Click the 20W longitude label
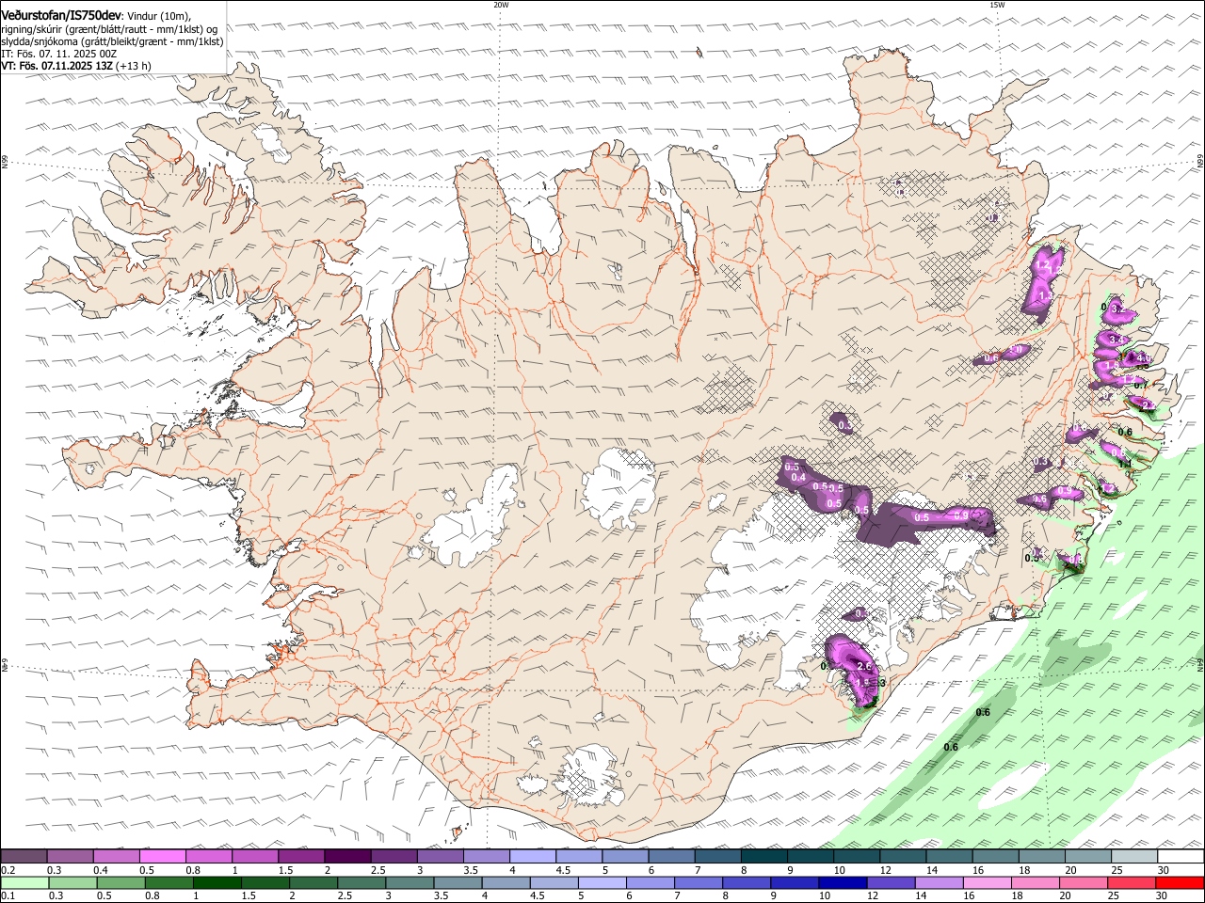Viewport: 1205px width, 903px height. click(x=501, y=5)
